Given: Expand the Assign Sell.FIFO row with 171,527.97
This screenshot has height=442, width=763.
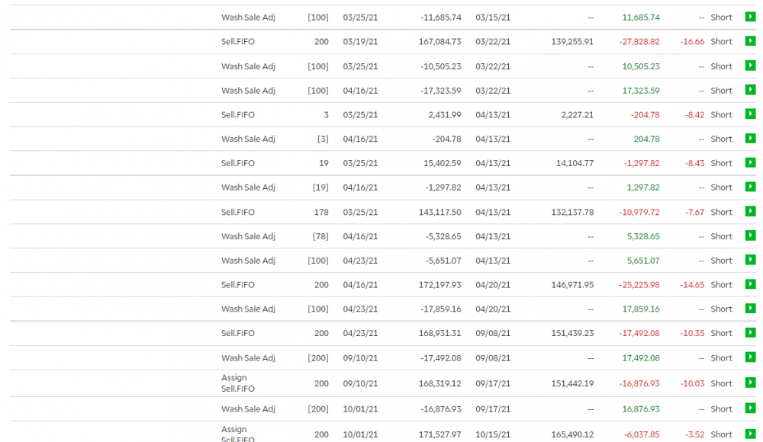Looking at the screenshot, I should coord(750,434).
